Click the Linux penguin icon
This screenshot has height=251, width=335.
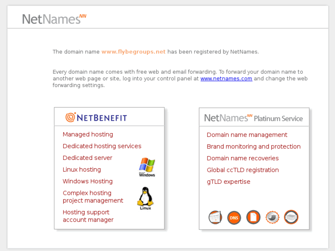coord(145,198)
